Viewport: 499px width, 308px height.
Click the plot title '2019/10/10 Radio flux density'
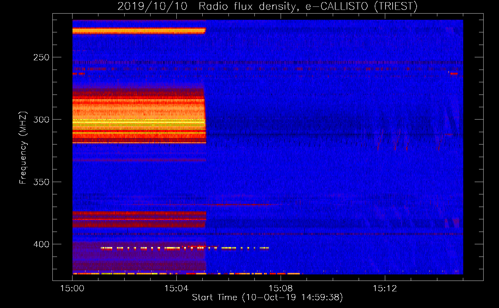click(x=267, y=6)
